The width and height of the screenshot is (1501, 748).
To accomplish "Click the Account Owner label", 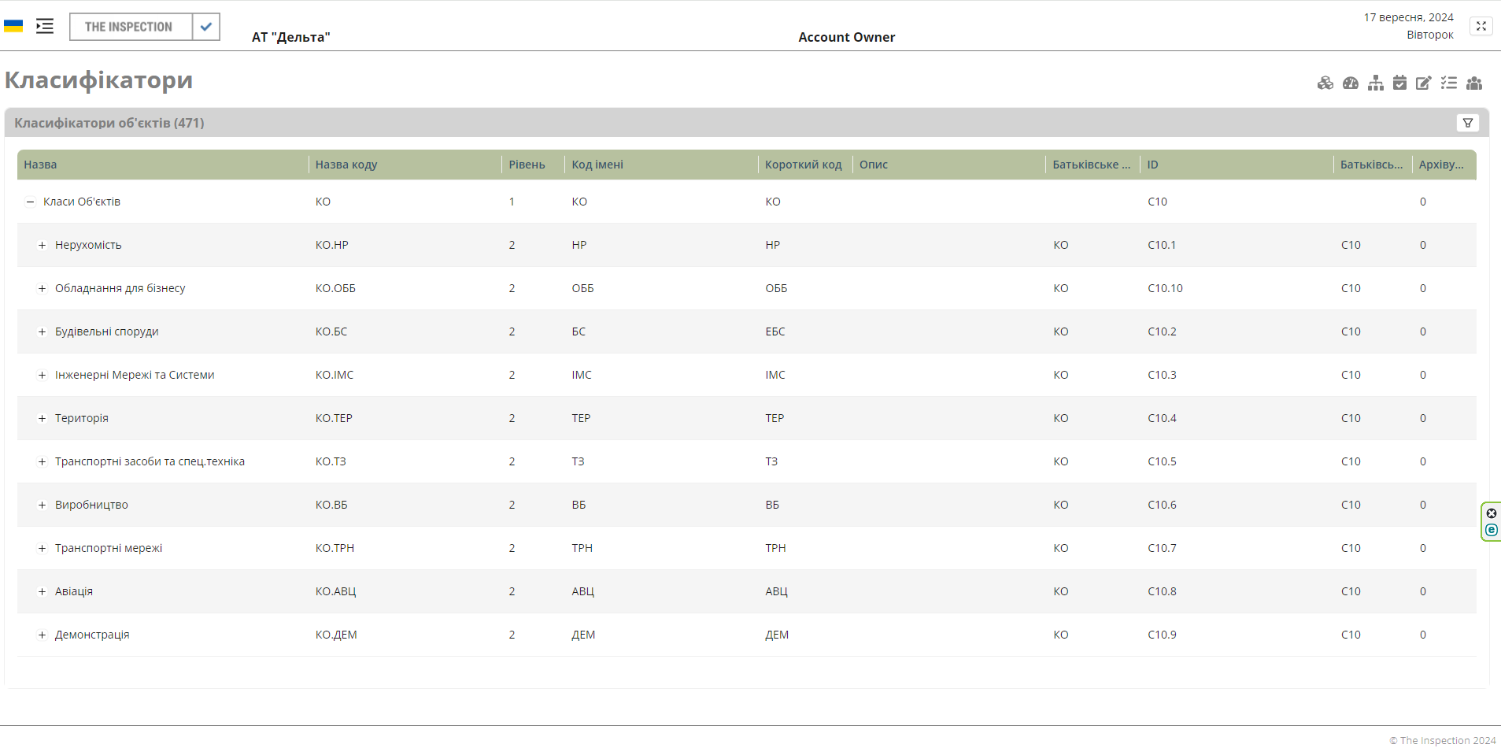I will tap(846, 37).
